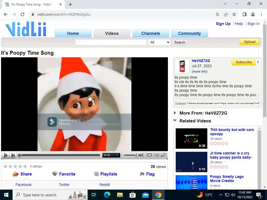Open Jt time catcher is a cry baby link

pos(231,155)
